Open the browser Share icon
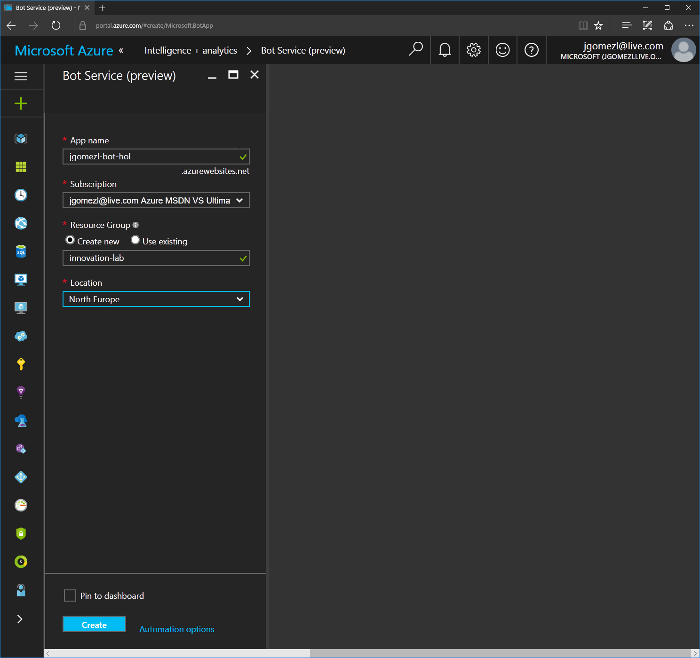This screenshot has width=700, height=658. (668, 25)
